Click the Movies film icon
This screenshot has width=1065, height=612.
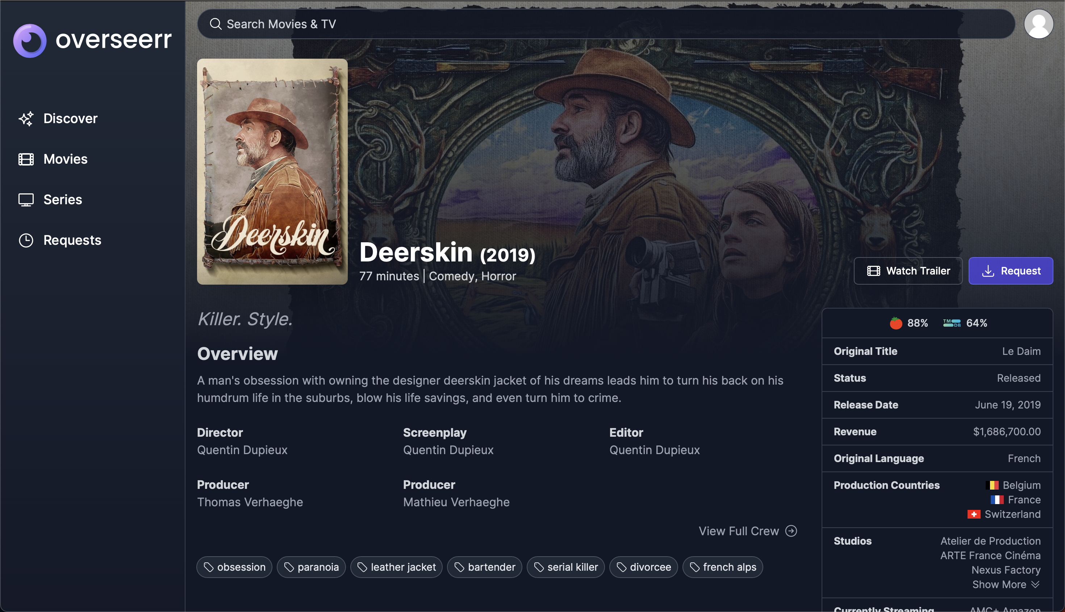(x=26, y=159)
